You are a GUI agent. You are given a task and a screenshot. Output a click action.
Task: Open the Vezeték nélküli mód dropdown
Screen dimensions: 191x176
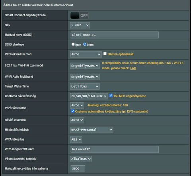(x=86, y=54)
